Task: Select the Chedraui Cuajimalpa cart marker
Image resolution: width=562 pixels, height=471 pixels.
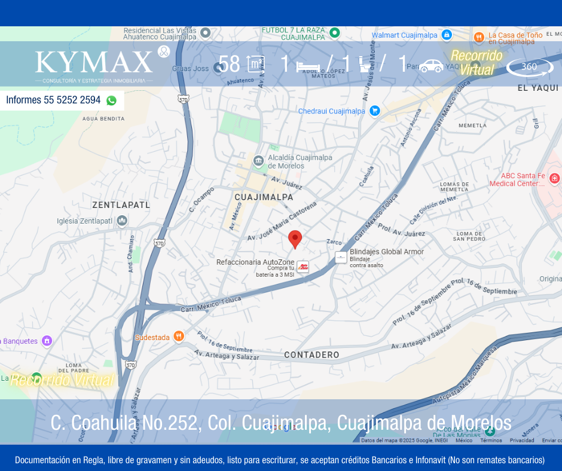Action: (x=374, y=111)
